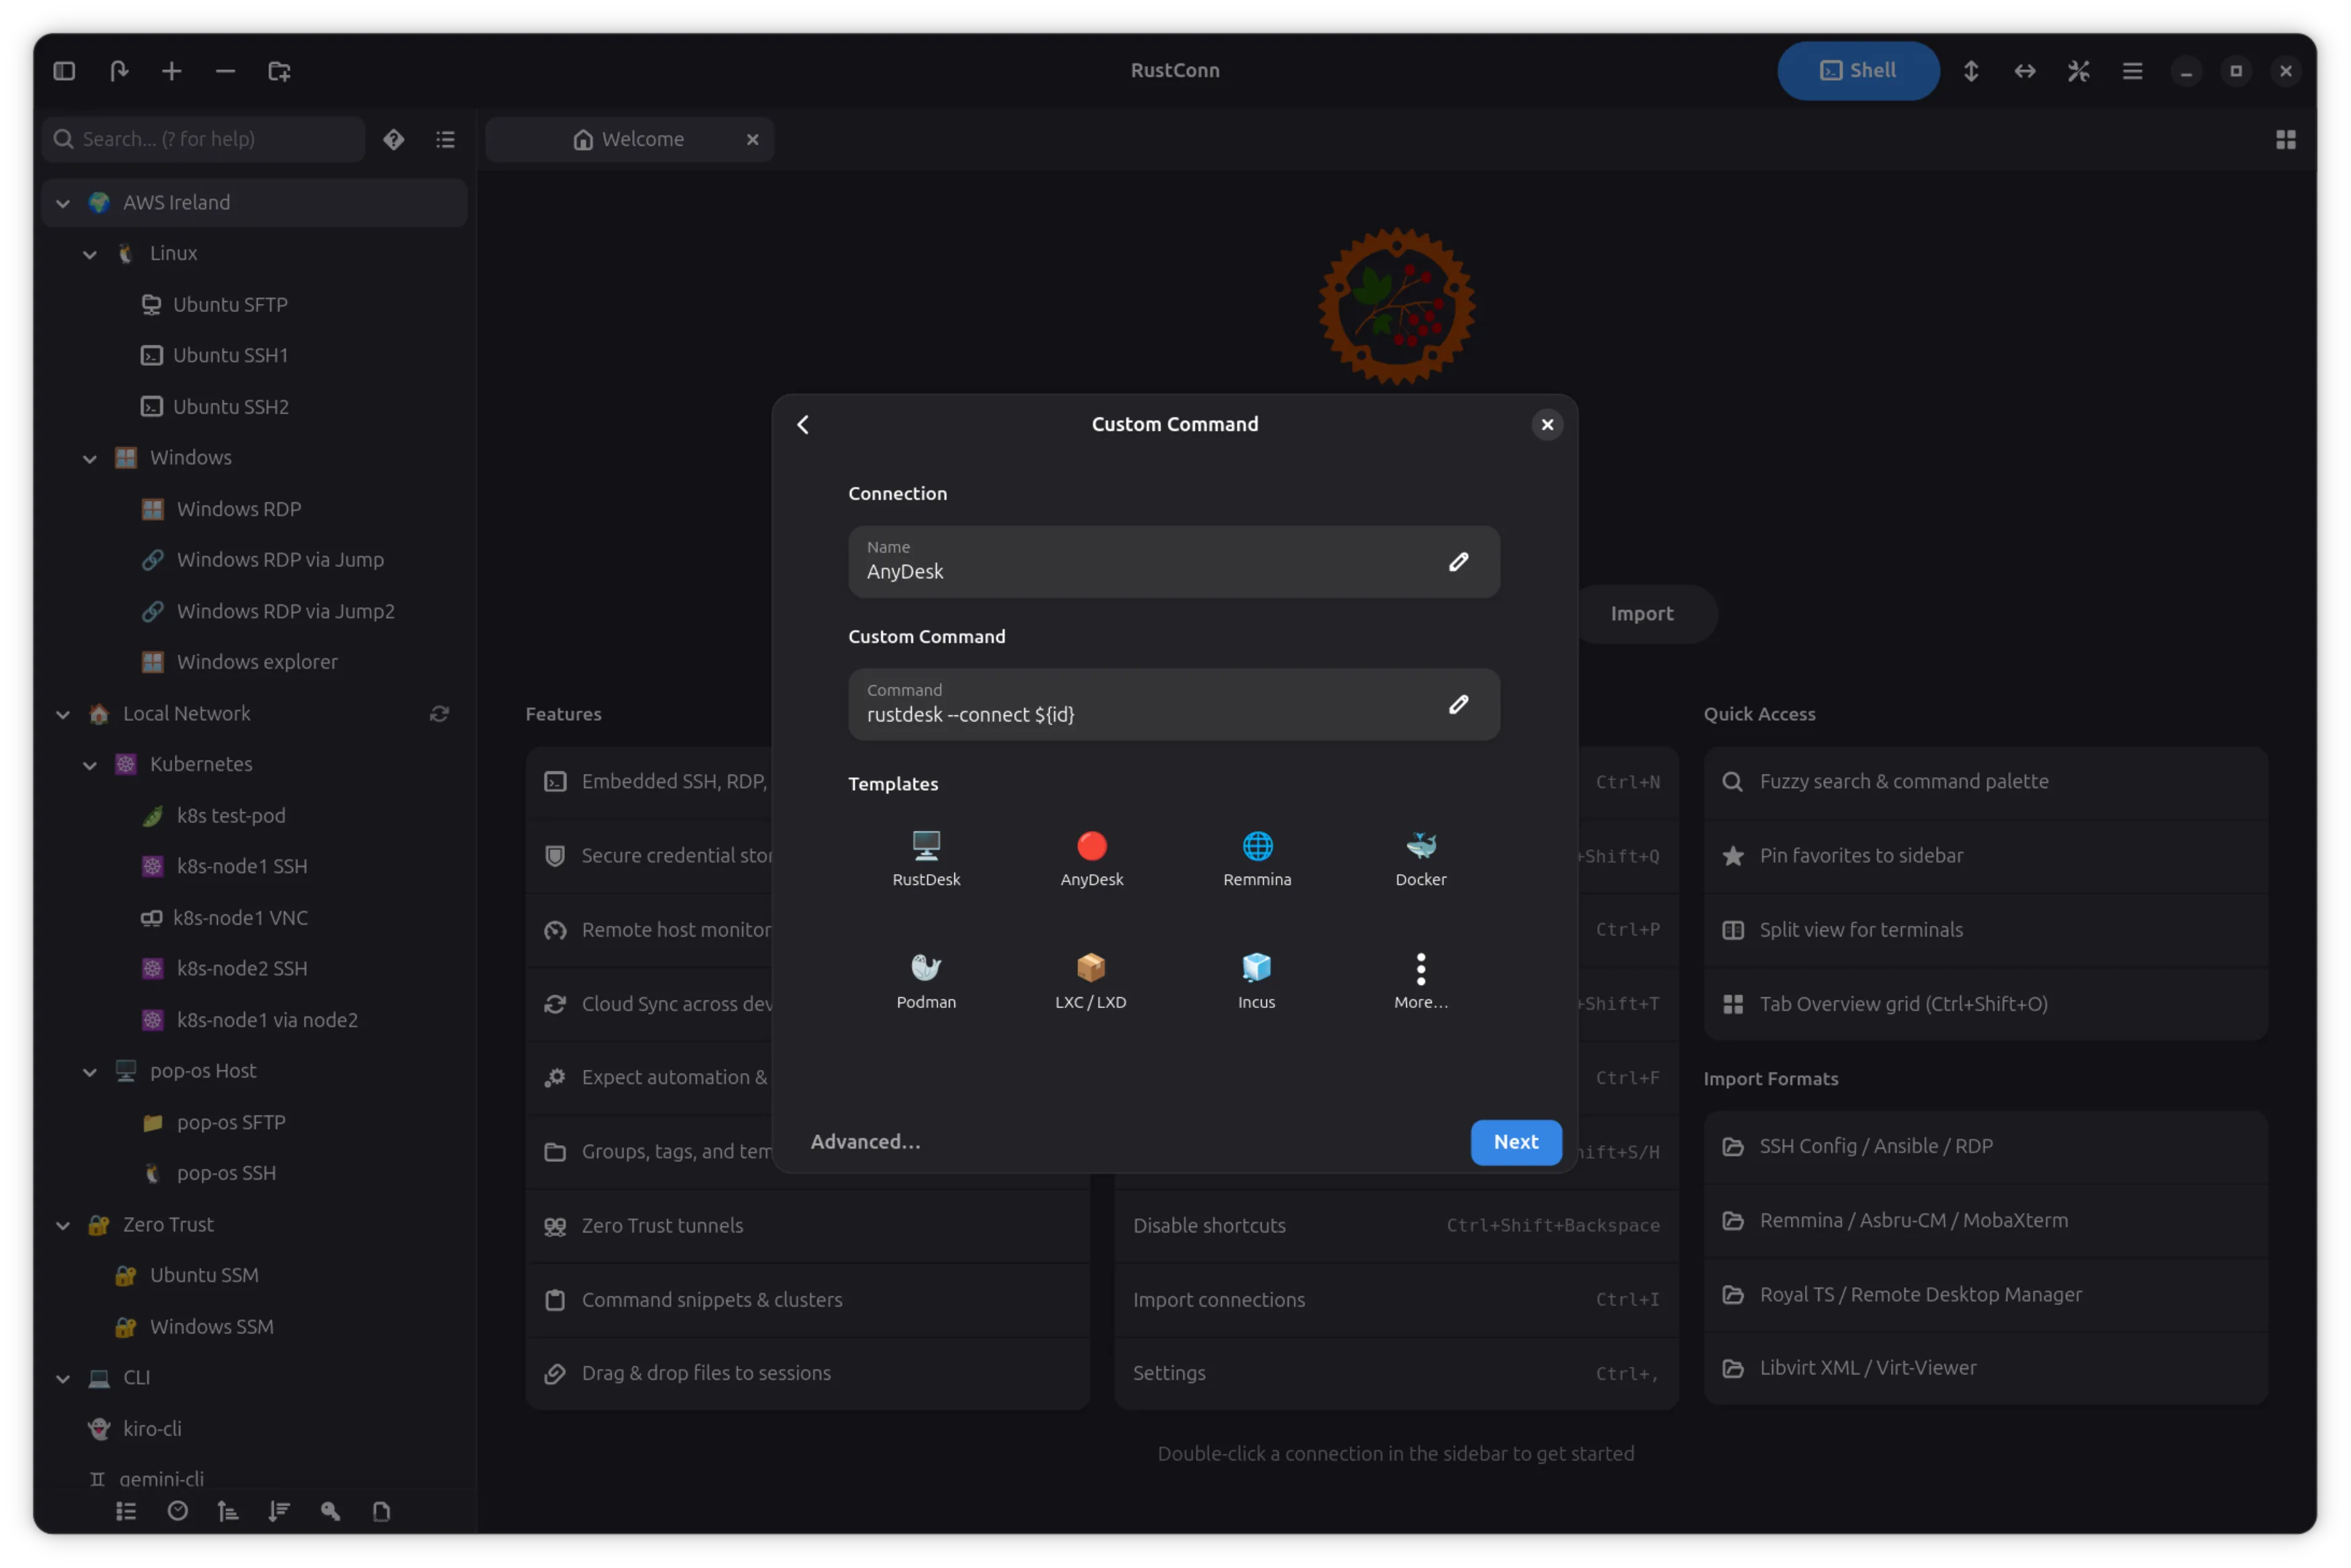Click the vertical double-arrow icon in header

point(1970,71)
